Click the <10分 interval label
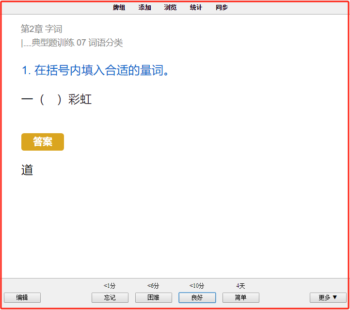Screen dimensions: 350x310 [197, 286]
